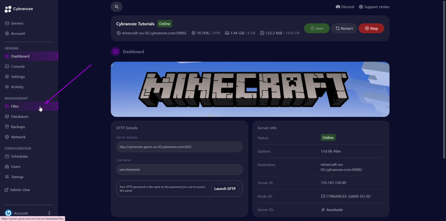Open the search magnifier icon
Viewport: 446px width, 221px height.
[x=116, y=6]
